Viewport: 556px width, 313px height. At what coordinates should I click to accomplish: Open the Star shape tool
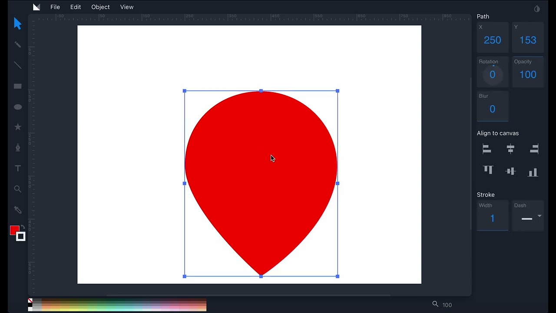(18, 127)
